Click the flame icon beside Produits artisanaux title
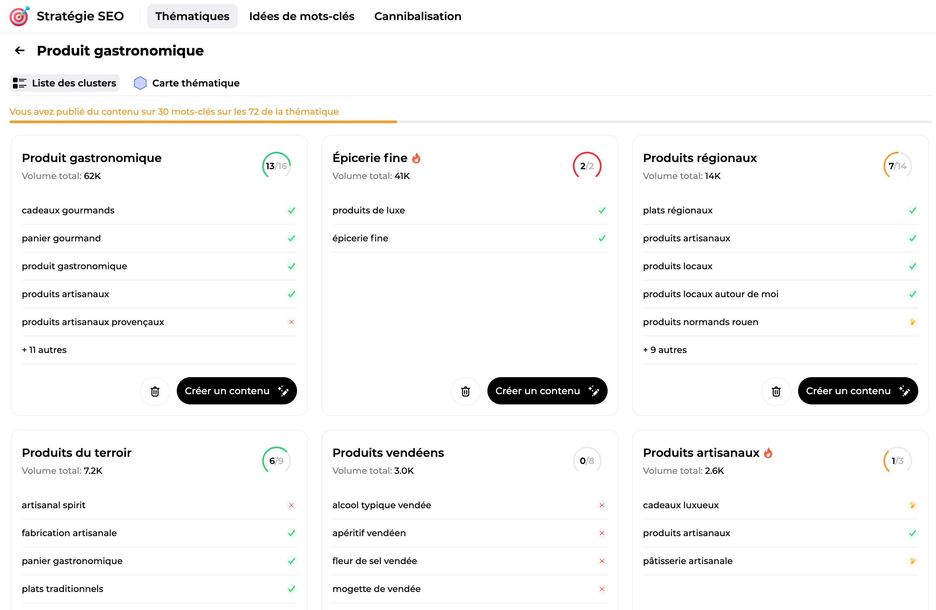 [x=768, y=453]
